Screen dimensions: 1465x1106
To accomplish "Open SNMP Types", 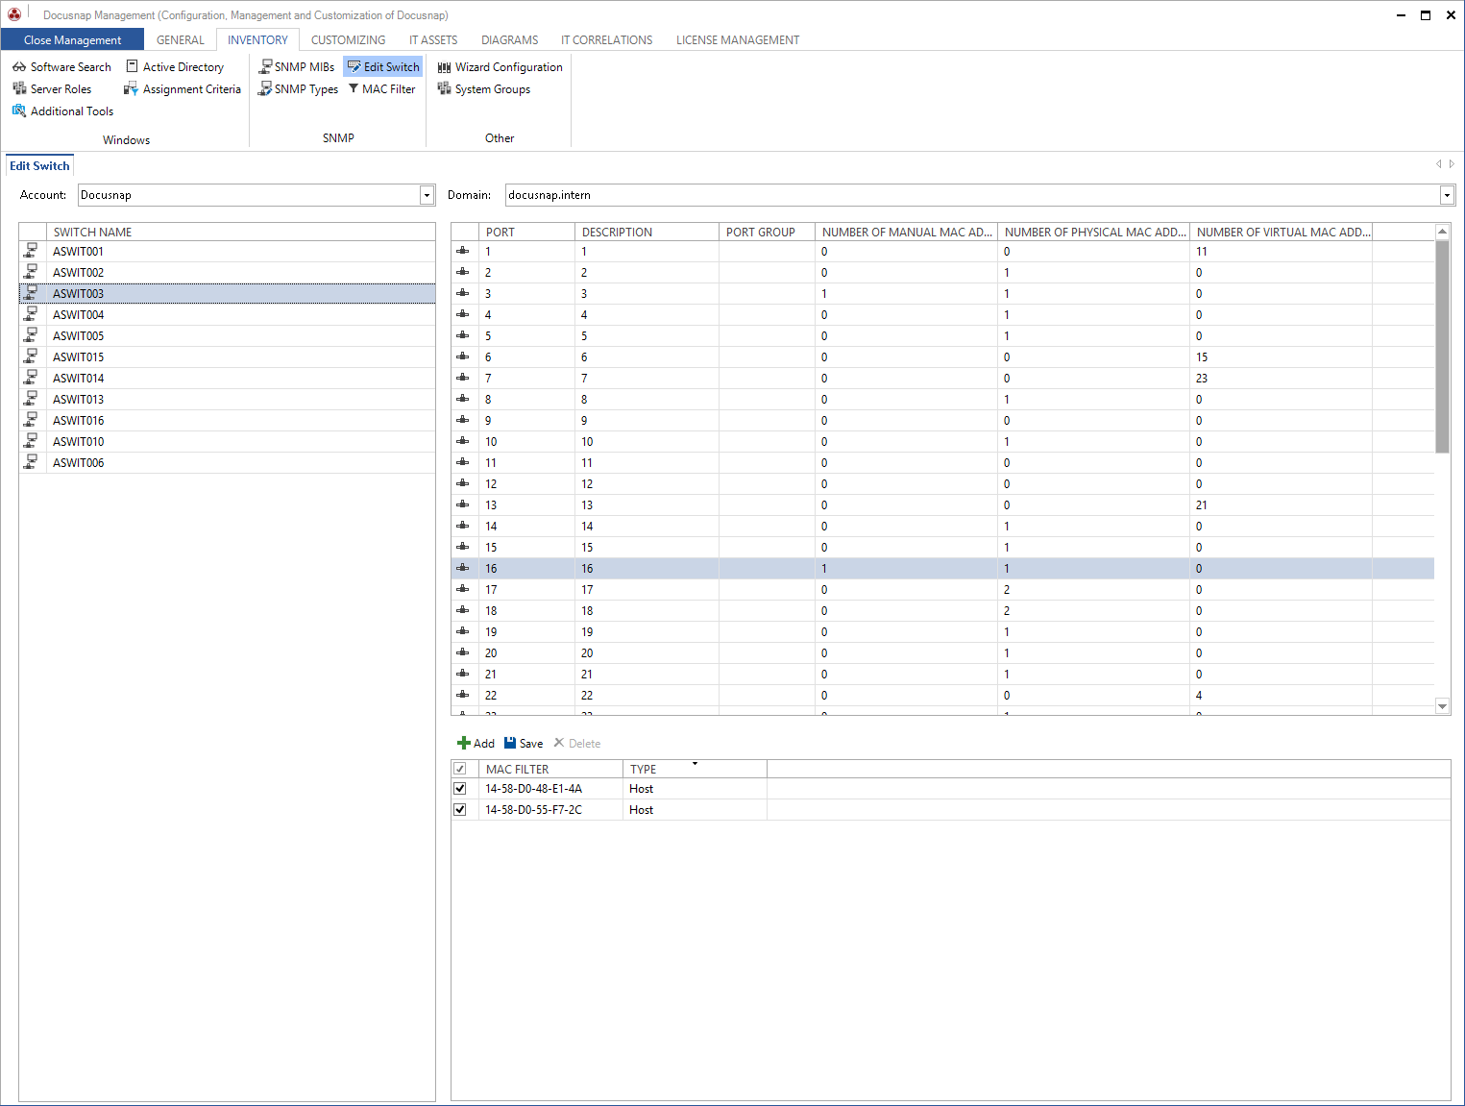I will point(298,89).
